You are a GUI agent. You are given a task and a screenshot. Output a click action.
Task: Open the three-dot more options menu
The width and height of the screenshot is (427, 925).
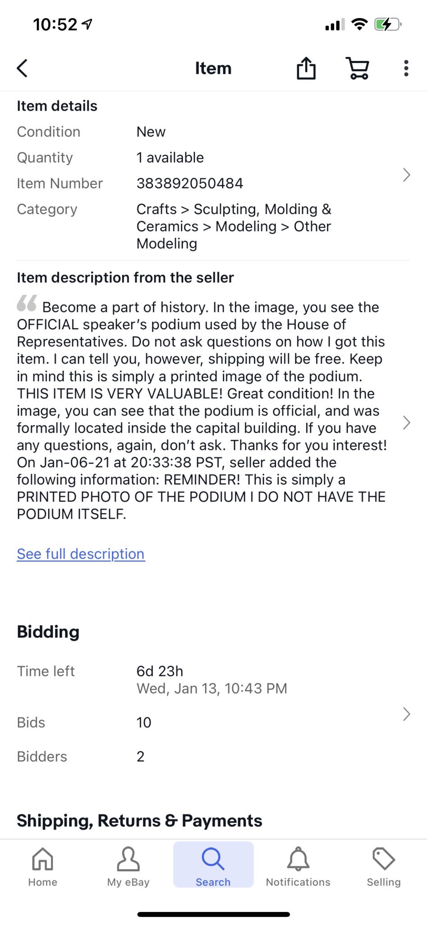click(406, 69)
